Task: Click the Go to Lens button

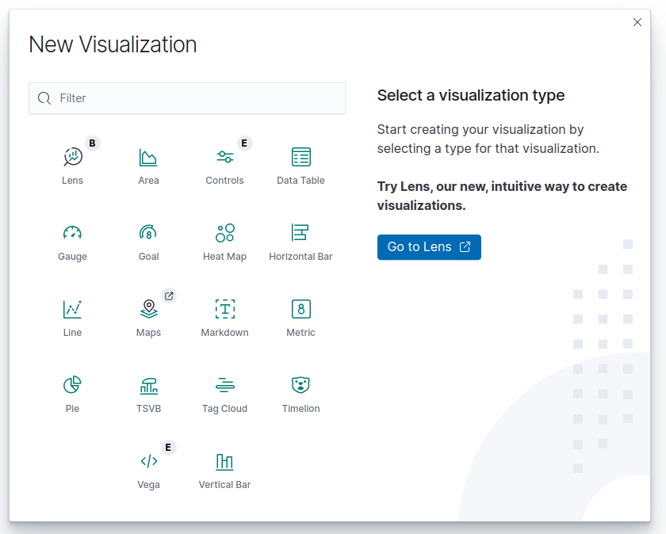Action: click(429, 247)
